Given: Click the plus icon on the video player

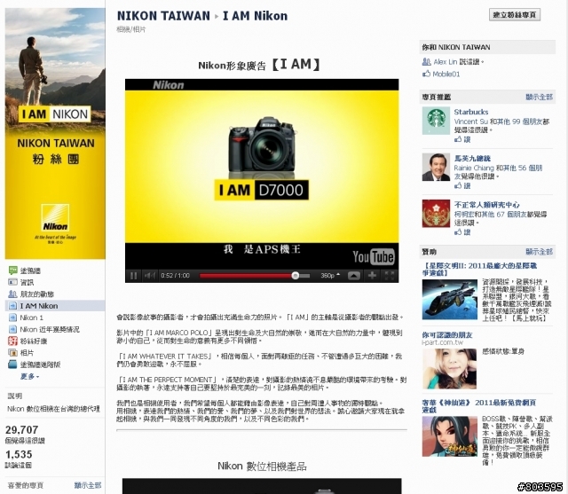Looking at the screenshot, I should tap(372, 276).
